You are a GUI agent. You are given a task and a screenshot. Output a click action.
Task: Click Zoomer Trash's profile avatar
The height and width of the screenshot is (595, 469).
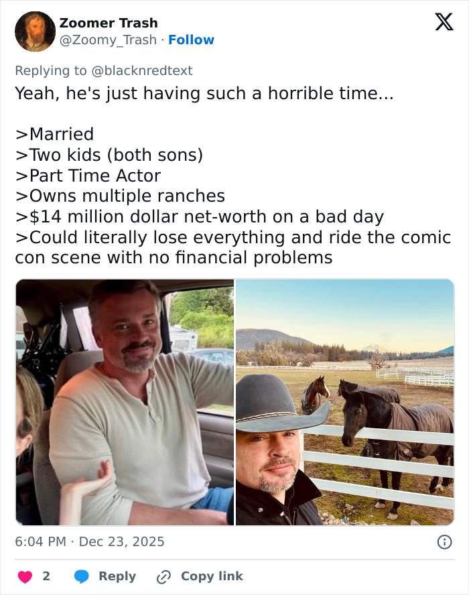35,31
